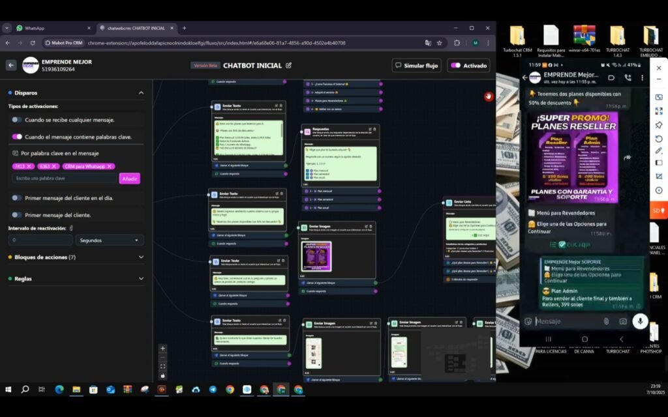Expand the Bloques de acciones section
Image resolution: width=668 pixels, height=417 pixels.
pyautogui.click(x=141, y=257)
